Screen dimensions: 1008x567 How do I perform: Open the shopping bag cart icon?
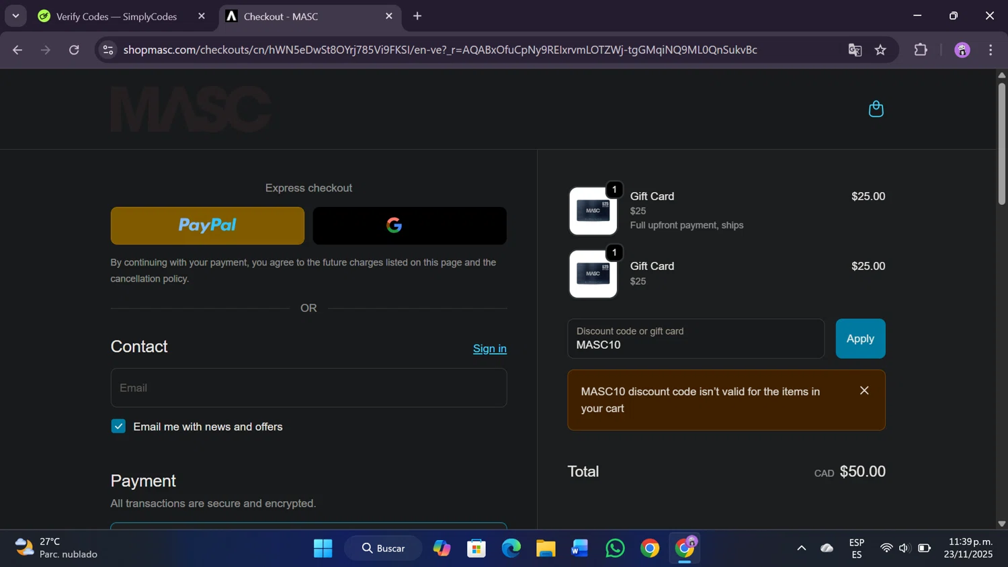click(x=876, y=109)
